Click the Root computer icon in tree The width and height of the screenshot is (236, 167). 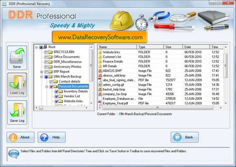point(45,47)
